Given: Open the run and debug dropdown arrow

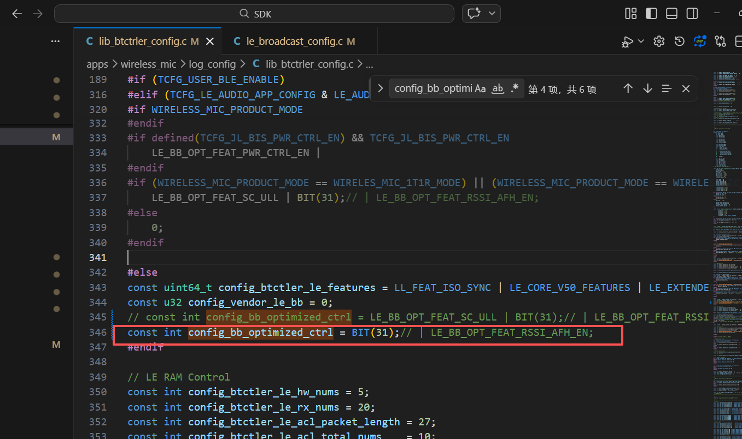Looking at the screenshot, I should tap(641, 41).
